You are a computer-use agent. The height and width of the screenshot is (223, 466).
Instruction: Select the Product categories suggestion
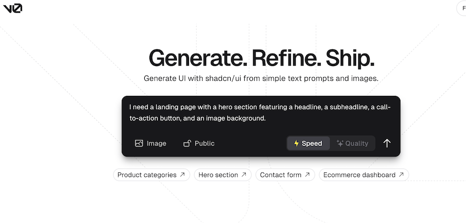click(152, 175)
